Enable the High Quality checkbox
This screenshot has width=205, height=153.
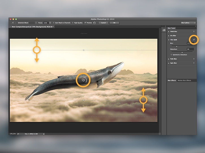tap(73, 23)
